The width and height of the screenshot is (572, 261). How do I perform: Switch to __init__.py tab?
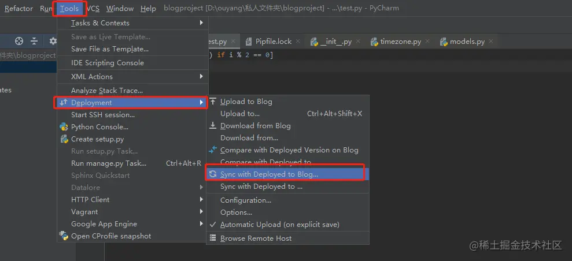335,42
